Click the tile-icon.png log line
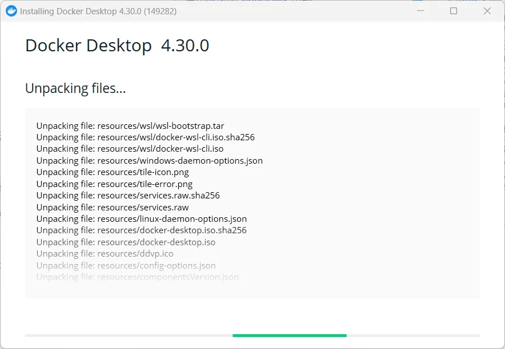 [x=113, y=172]
